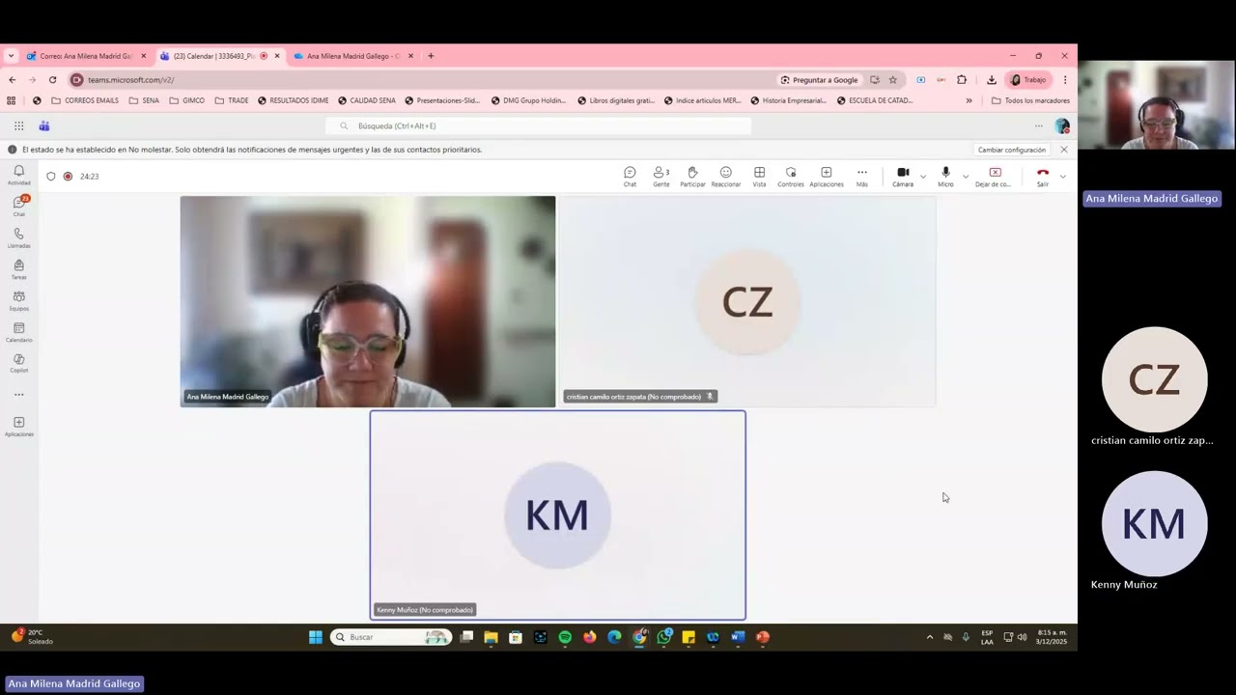Open SENA bookmark folder
The image size is (1236, 695).
click(x=144, y=100)
